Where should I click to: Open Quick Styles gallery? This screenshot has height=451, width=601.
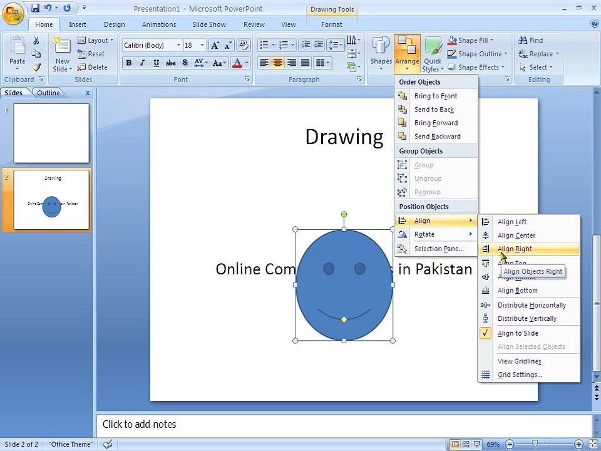pos(433,54)
